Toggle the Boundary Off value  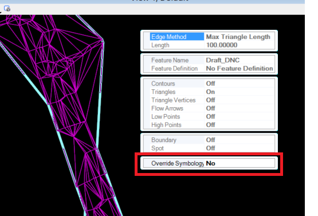[x=240, y=140]
